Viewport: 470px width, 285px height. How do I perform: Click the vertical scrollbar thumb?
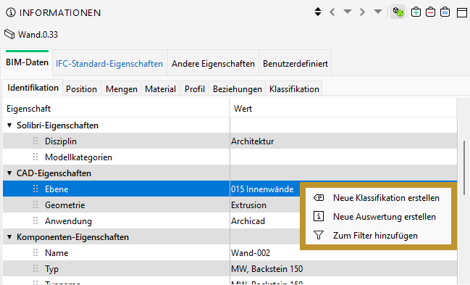point(464,168)
